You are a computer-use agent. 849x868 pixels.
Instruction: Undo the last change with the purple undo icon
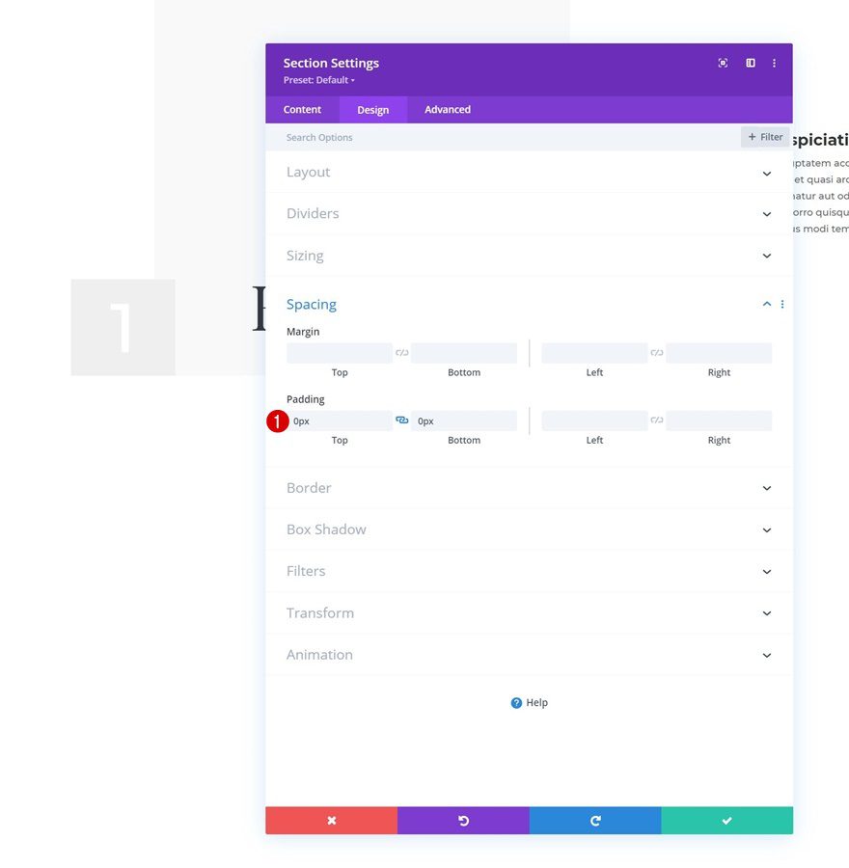tap(463, 820)
